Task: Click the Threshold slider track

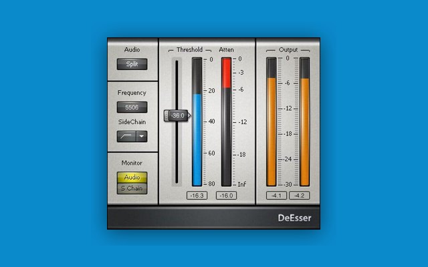Action: coord(177,121)
